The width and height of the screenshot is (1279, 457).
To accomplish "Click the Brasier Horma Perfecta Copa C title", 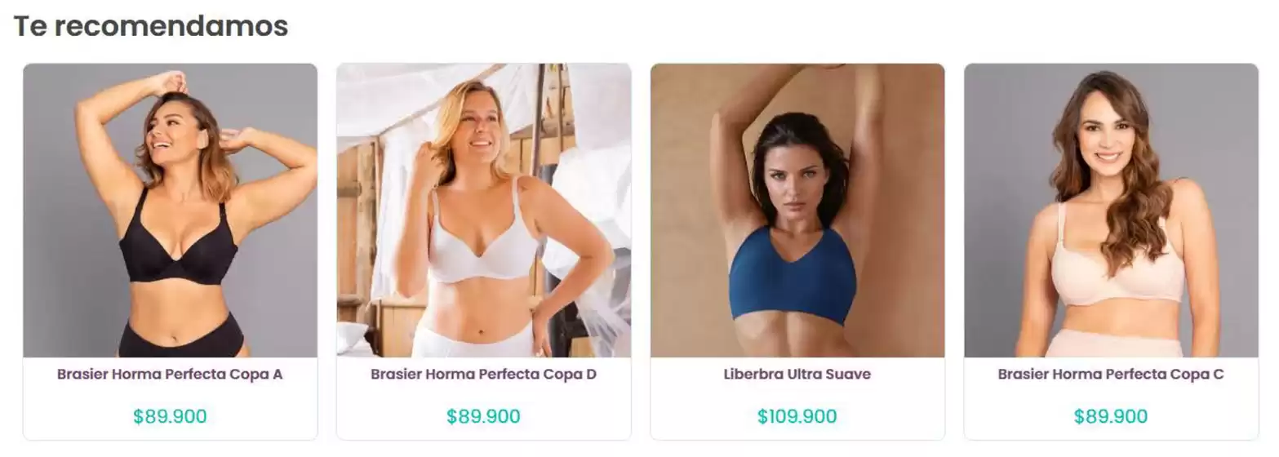I will 1111,375.
